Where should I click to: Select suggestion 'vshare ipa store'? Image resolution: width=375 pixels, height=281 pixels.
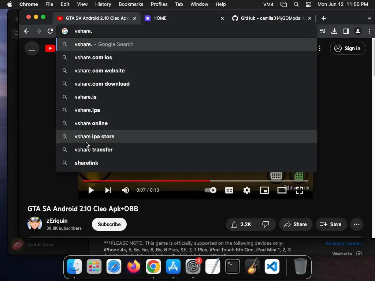(x=186, y=136)
